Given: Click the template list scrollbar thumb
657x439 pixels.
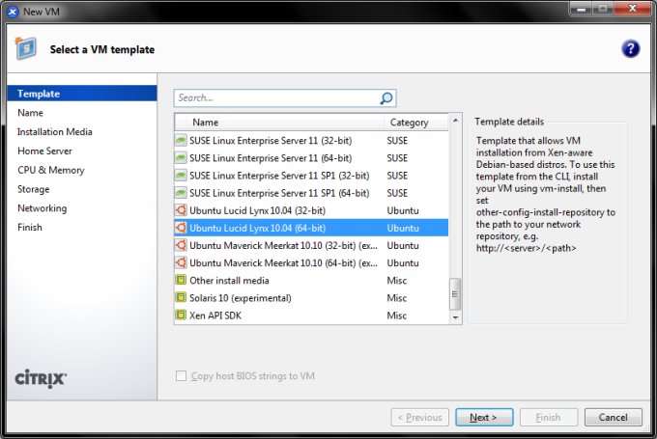Looking at the screenshot, I should click(455, 294).
